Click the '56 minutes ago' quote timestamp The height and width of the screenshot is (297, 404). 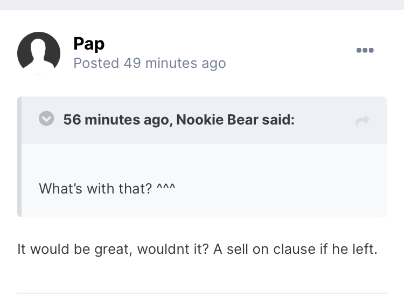tap(116, 120)
